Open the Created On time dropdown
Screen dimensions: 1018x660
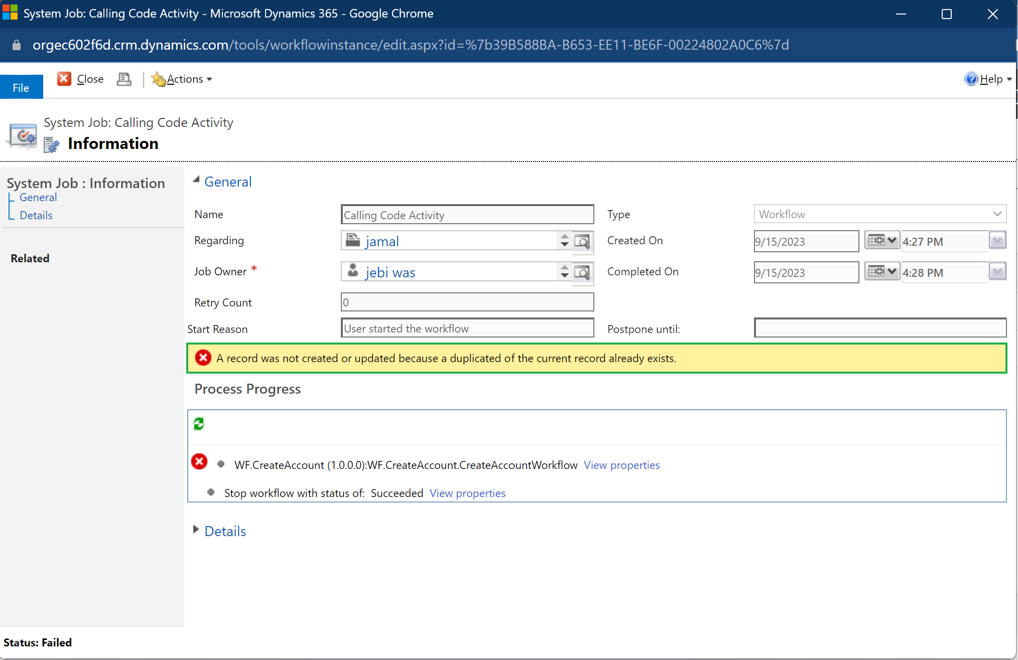pos(997,241)
